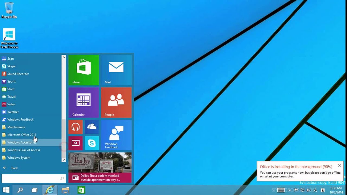Open the volume tray icon
This screenshot has height=195, width=347.
click(309, 190)
